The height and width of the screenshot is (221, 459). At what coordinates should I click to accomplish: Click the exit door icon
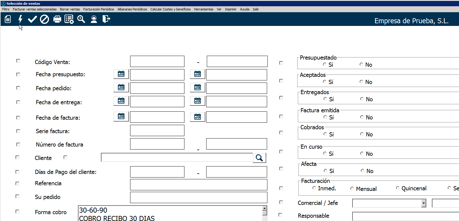(x=106, y=19)
